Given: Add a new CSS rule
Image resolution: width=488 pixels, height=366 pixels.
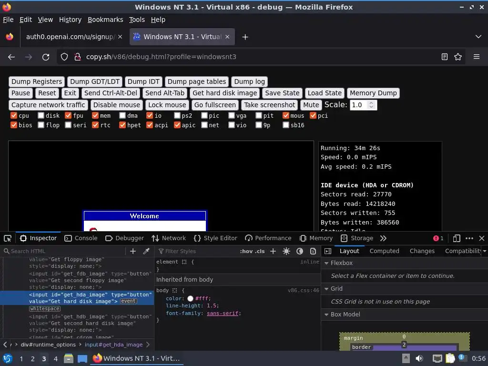Looking at the screenshot, I should pyautogui.click(x=273, y=251).
